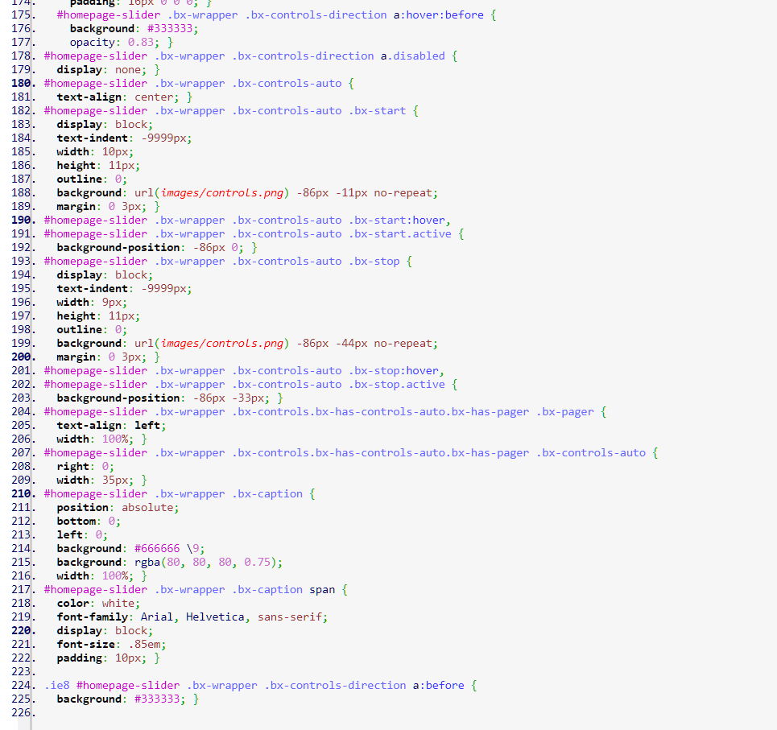Viewport: 777px width, 730px height.
Task: Click the 'text-align: left;' declaration
Action: (111, 426)
